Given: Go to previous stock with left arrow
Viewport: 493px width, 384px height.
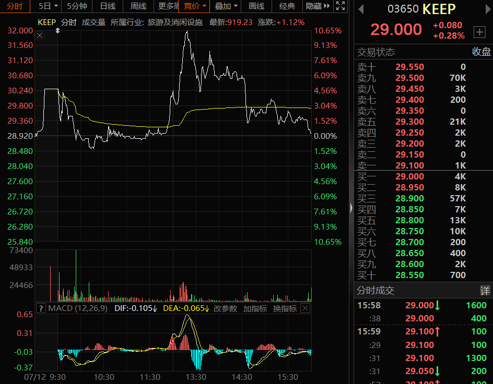Looking at the screenshot, I should (361, 9).
